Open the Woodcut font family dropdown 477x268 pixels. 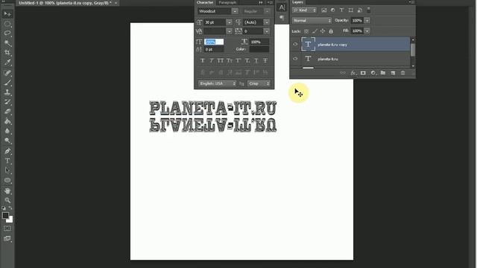(x=235, y=11)
